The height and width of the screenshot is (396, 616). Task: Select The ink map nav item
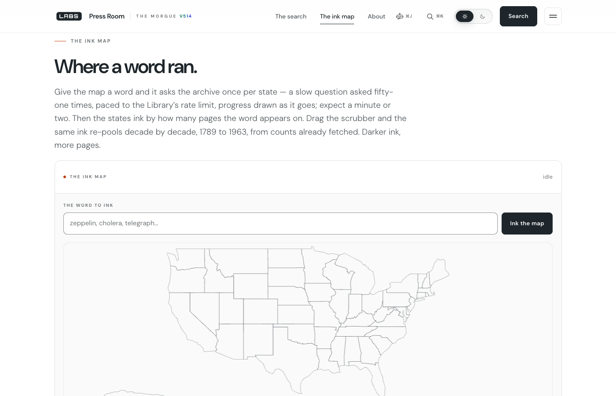click(x=337, y=16)
